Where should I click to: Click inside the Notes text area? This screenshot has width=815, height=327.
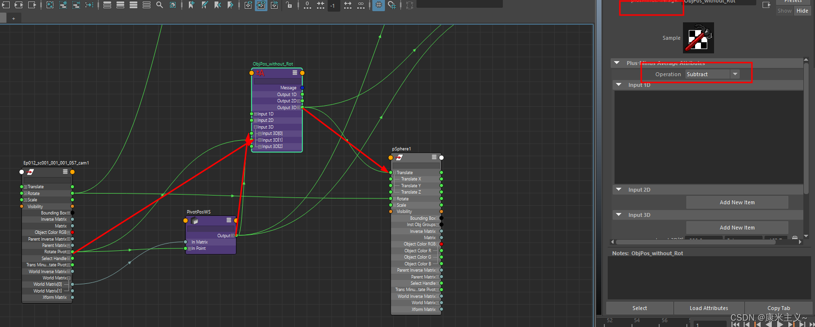pos(709,278)
